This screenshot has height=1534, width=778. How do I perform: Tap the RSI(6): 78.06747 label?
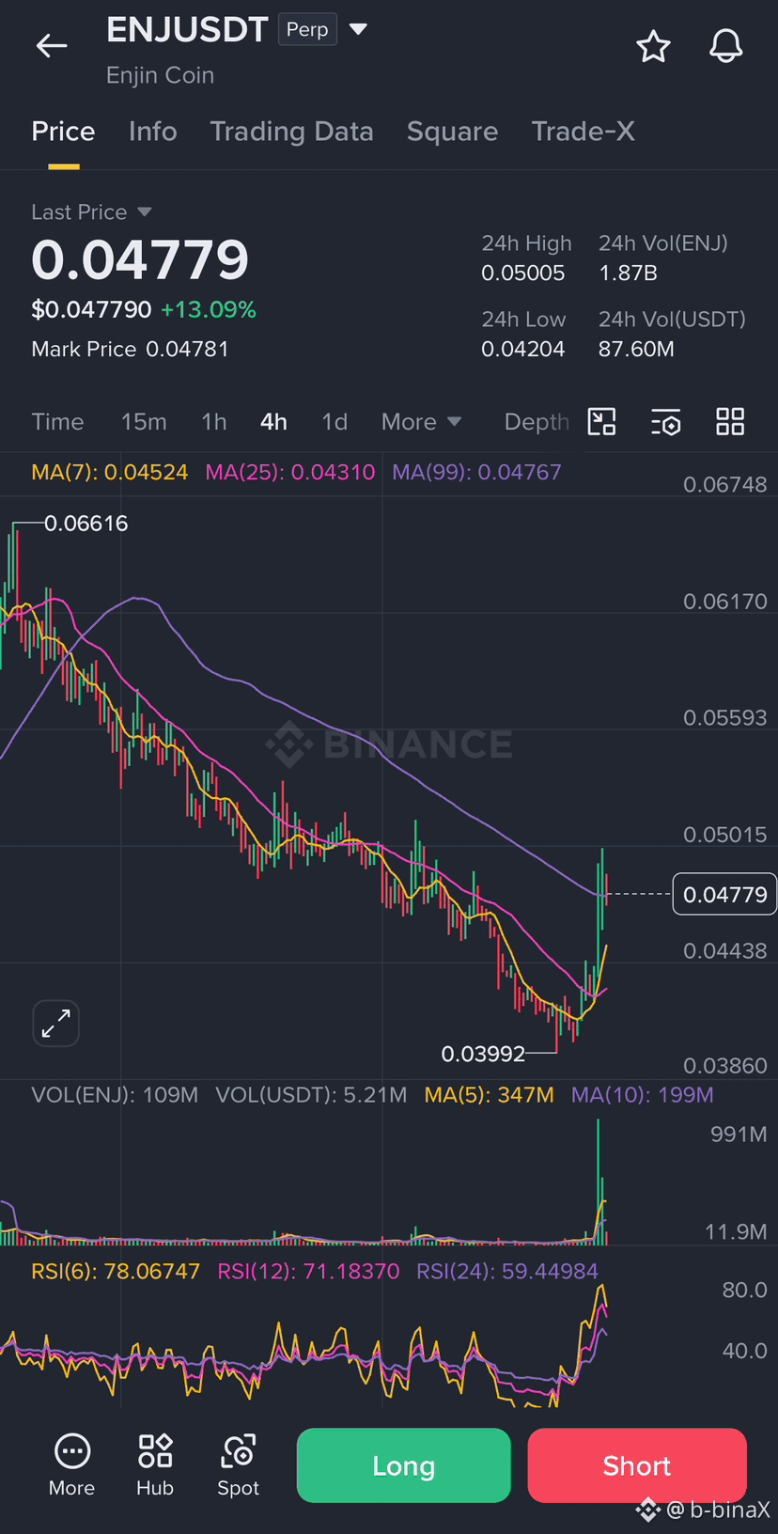pyautogui.click(x=116, y=1272)
